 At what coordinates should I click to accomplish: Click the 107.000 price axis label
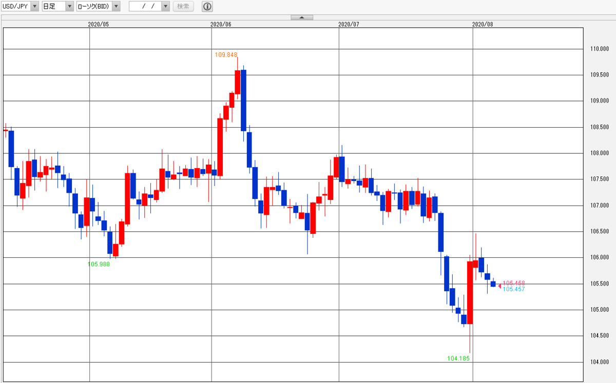(600, 206)
